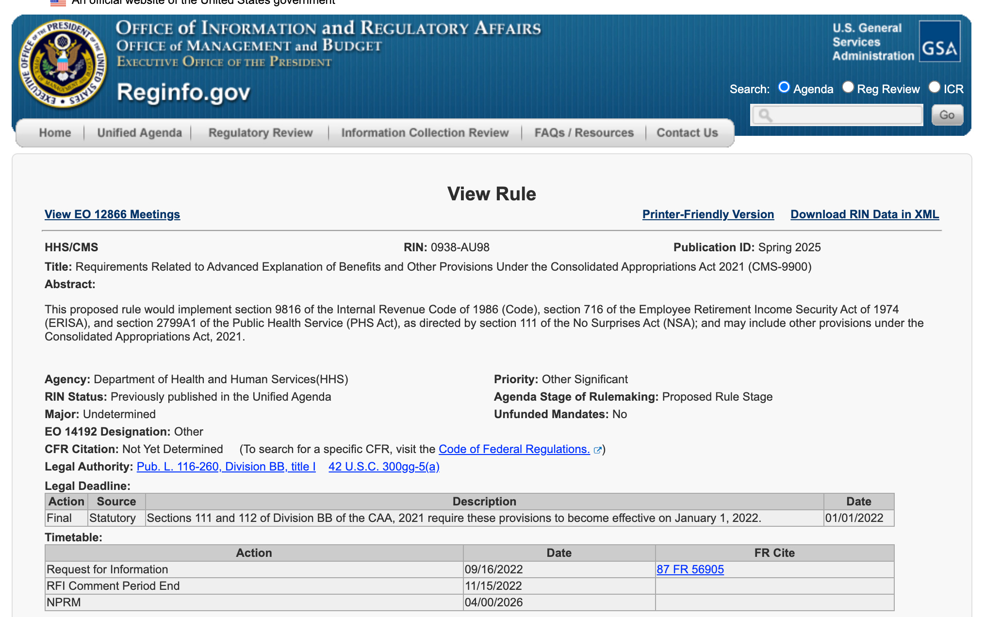Open Information Collection Review menu

tap(425, 133)
